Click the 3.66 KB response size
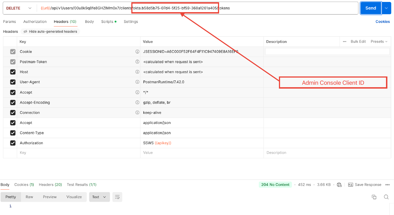 pyautogui.click(x=324, y=185)
